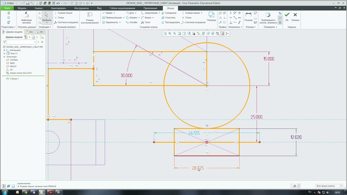Cancel sketch with the Отмена button
Image resolution: width=347 pixels, height=195 pixels.
(x=295, y=17)
